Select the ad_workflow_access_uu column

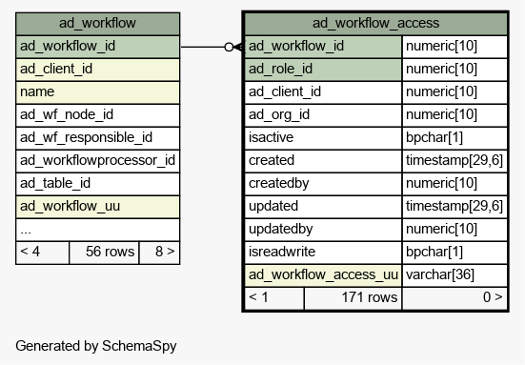pos(323,275)
